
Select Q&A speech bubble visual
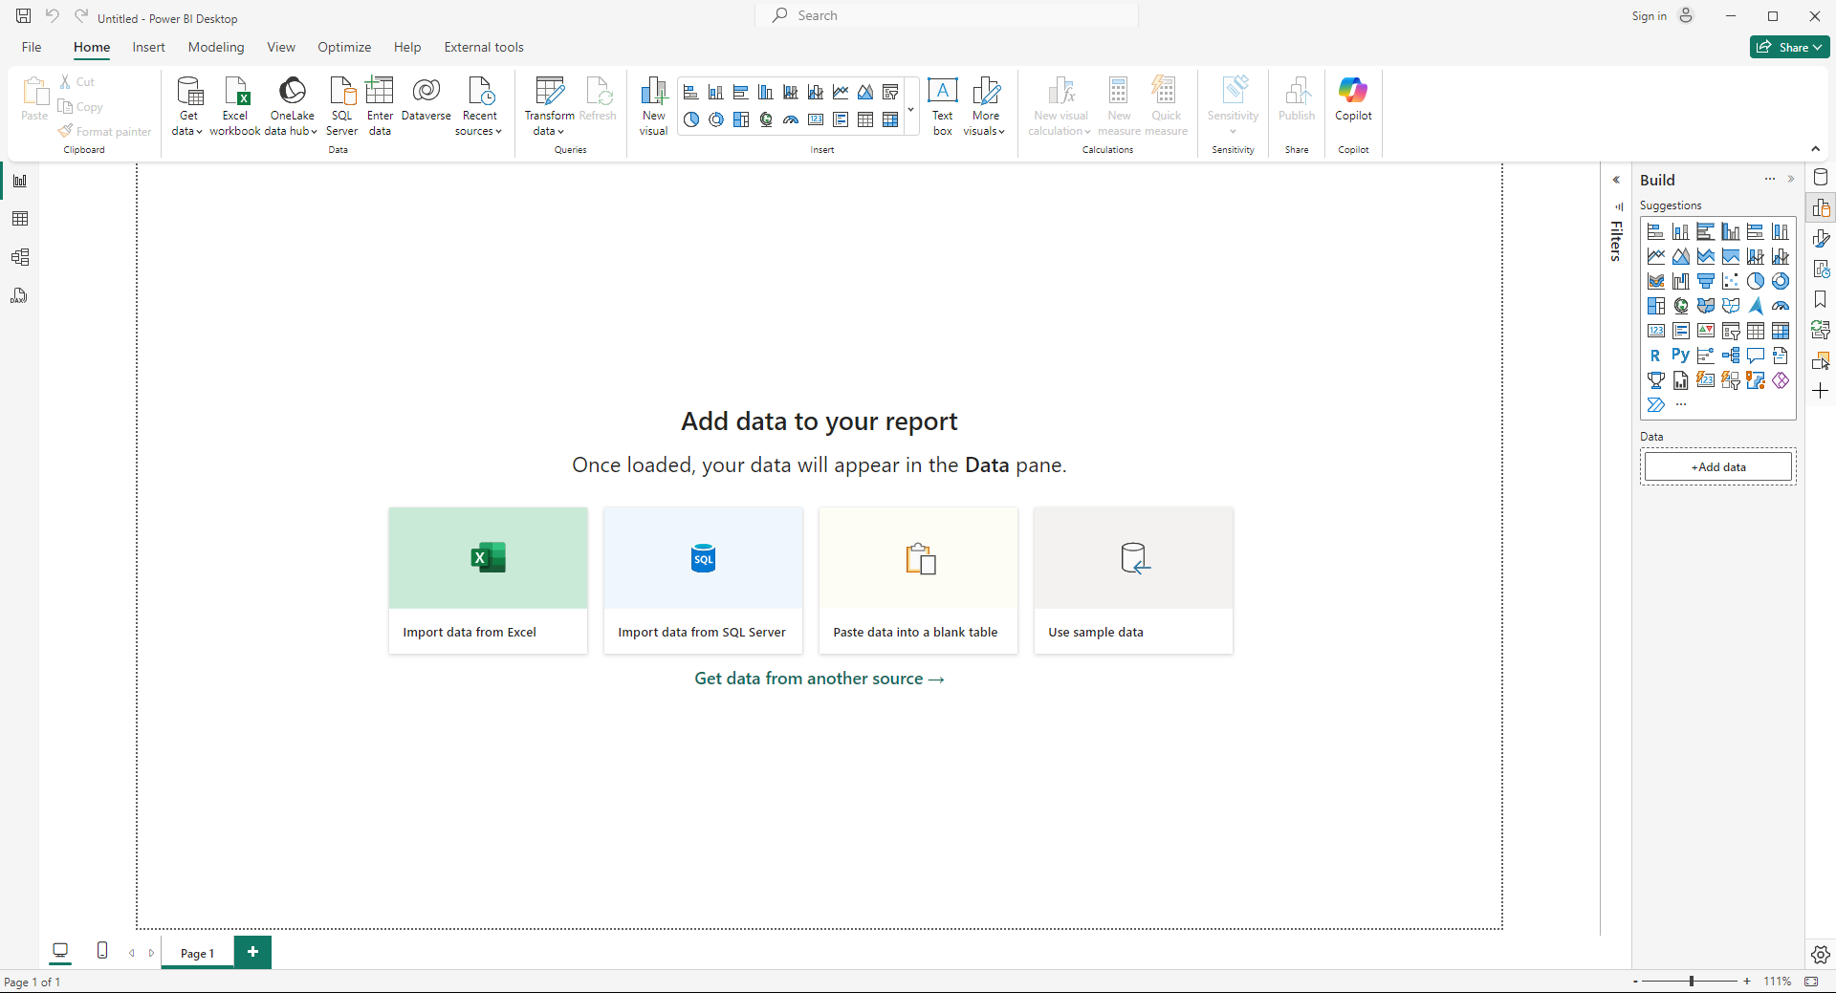coord(1756,356)
